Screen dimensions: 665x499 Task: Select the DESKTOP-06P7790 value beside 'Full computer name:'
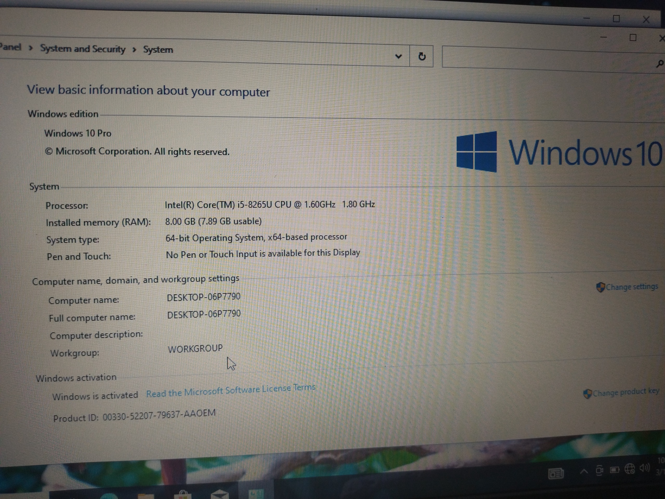[x=204, y=314]
